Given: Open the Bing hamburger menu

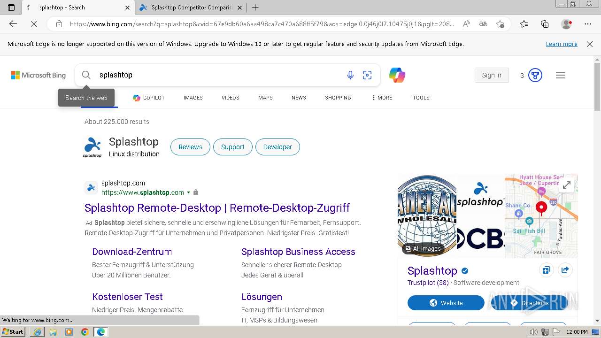Looking at the screenshot, I should click(561, 75).
